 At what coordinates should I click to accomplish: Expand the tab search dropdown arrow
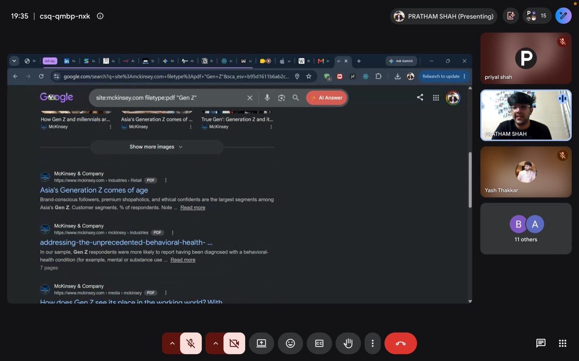pos(14,61)
